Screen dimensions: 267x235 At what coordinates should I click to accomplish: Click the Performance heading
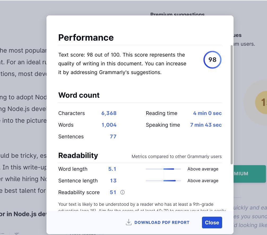click(x=86, y=38)
